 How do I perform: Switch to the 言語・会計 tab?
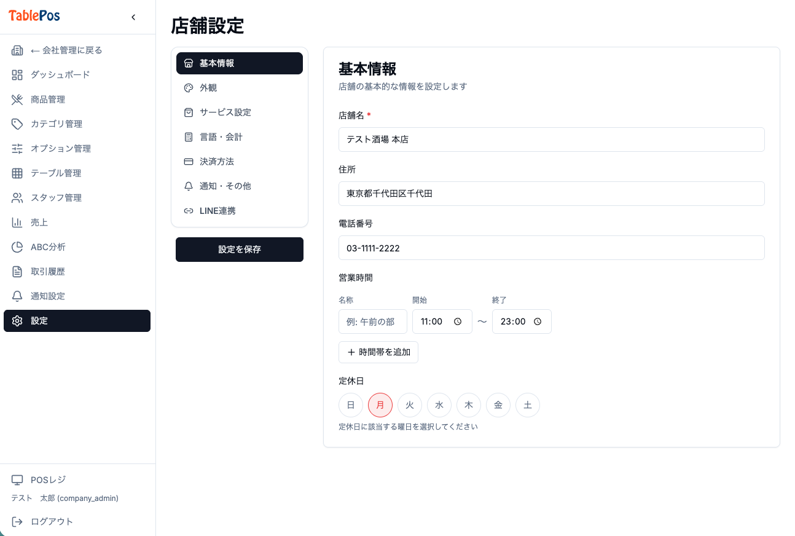coord(240,137)
